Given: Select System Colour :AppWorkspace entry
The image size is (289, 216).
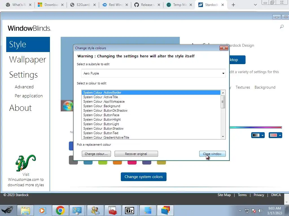Looking at the screenshot, I should tap(151, 101).
